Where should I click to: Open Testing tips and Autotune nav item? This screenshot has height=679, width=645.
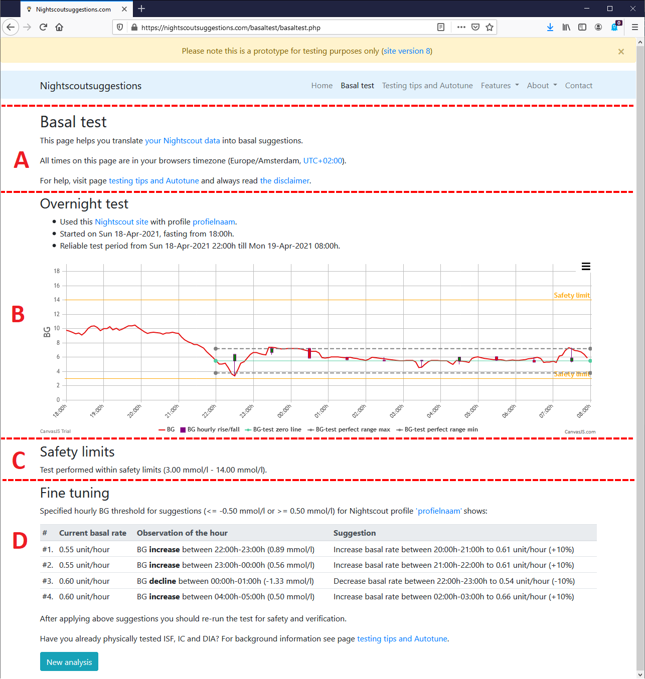[x=427, y=86]
